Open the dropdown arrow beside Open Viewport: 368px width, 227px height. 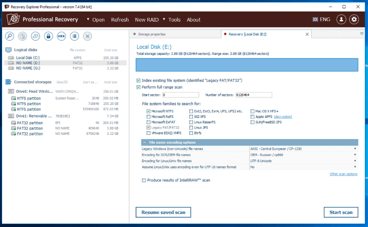[88, 19]
